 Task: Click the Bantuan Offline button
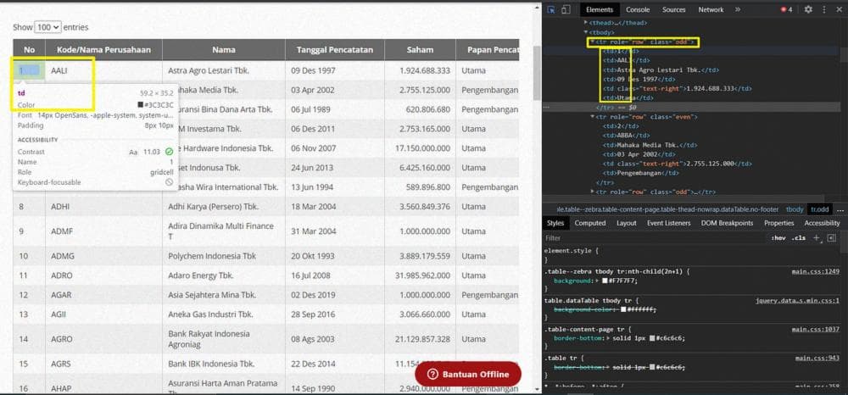[x=468, y=375]
